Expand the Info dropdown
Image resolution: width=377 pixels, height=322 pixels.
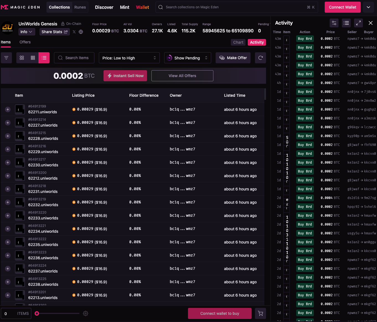(x=27, y=32)
